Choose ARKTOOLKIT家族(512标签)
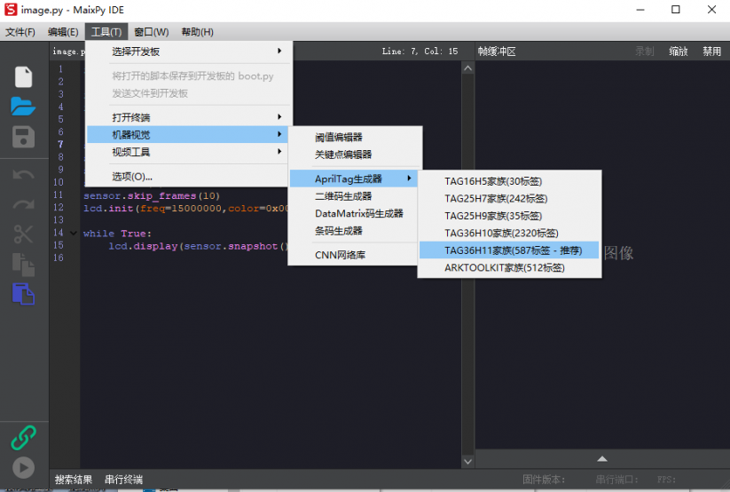 (509, 267)
